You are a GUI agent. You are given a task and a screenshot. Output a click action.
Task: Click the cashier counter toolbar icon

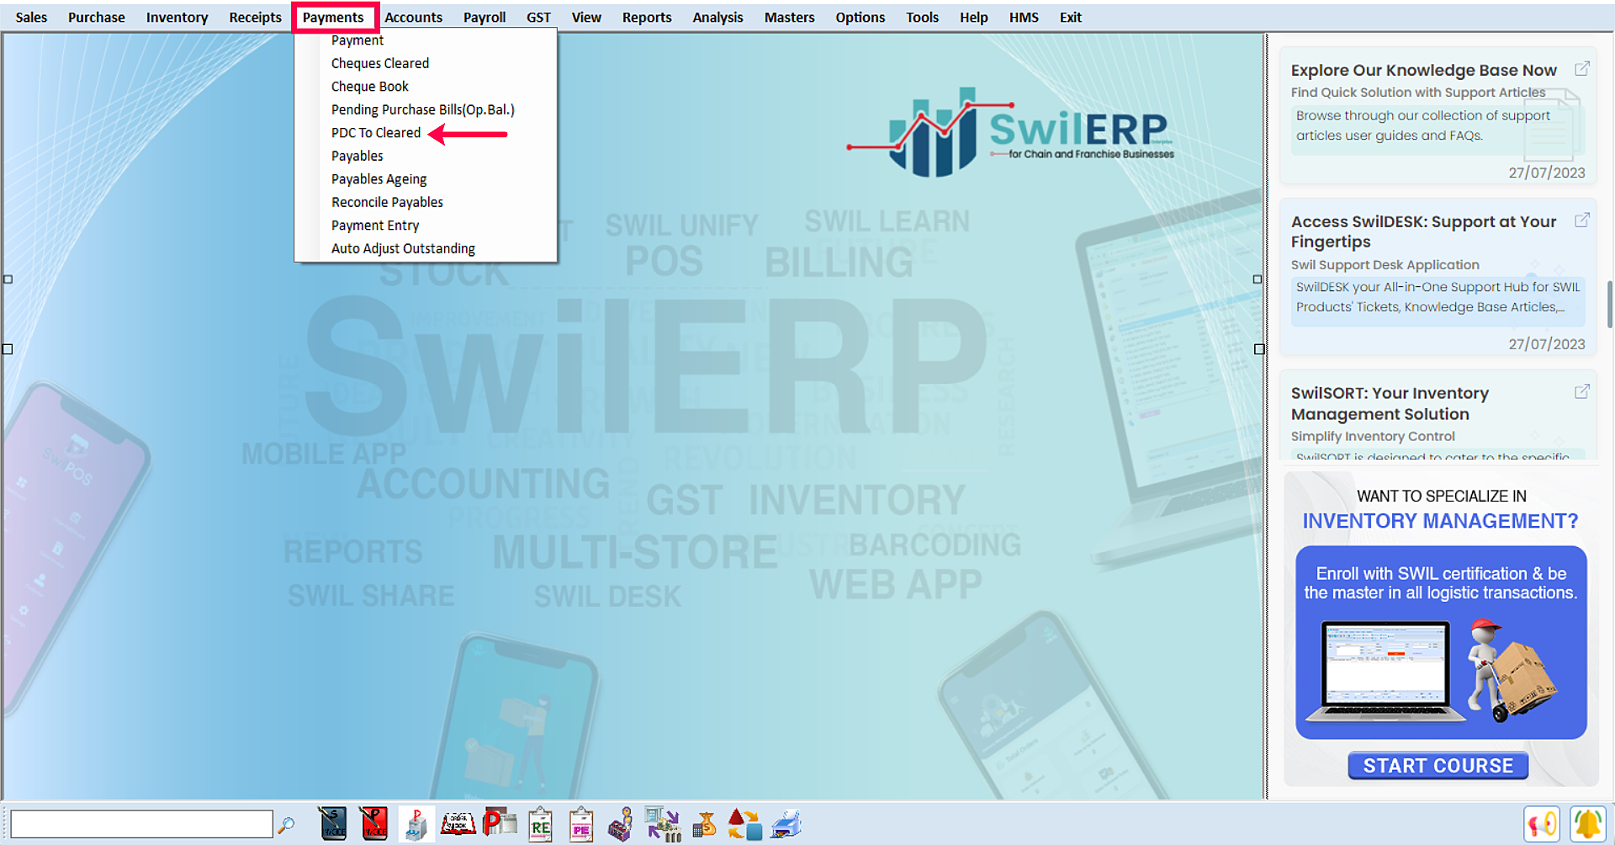pyautogui.click(x=622, y=824)
